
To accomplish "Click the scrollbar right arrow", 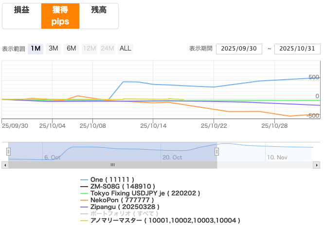I will coord(317,165).
